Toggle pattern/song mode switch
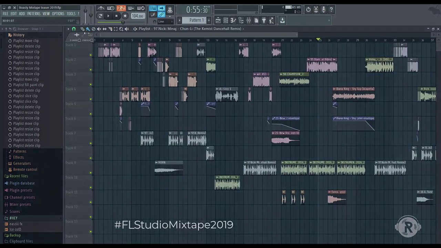441x248 pixels. tap(100, 16)
